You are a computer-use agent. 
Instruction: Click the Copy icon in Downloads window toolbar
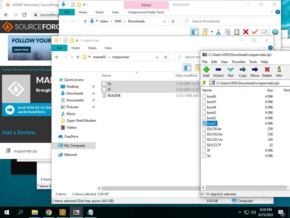point(228,32)
